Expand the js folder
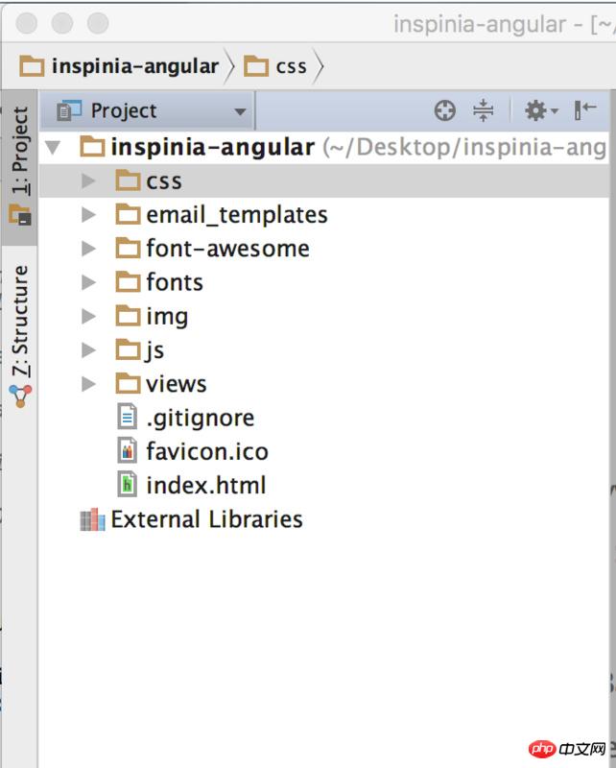This screenshot has height=768, width=616. pyautogui.click(x=88, y=349)
